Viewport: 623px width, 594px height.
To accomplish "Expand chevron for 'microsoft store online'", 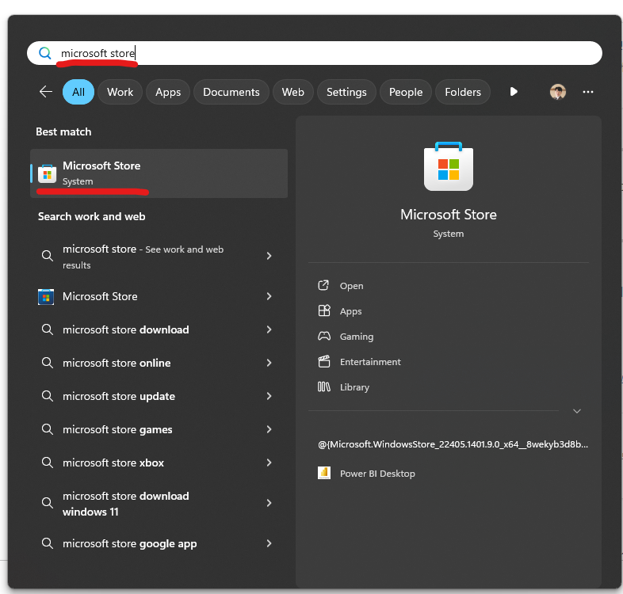I will point(269,363).
